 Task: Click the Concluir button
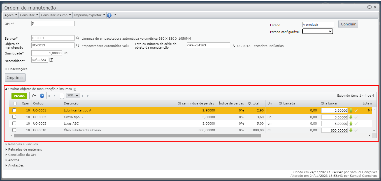coord(348,24)
